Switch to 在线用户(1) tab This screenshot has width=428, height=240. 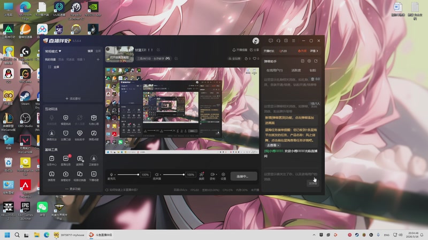click(x=274, y=70)
